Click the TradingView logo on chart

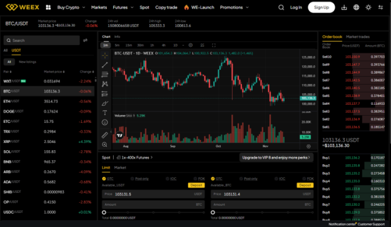[120, 135]
